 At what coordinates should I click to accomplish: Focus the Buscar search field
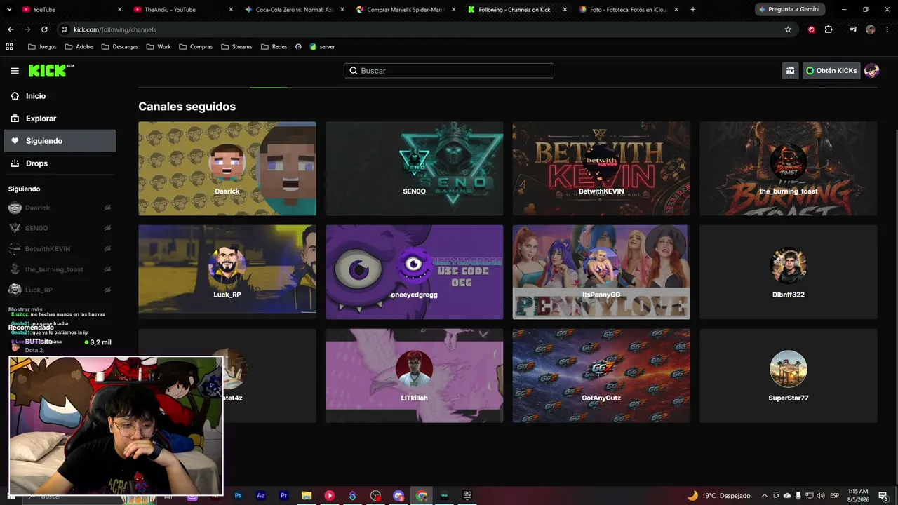point(449,71)
